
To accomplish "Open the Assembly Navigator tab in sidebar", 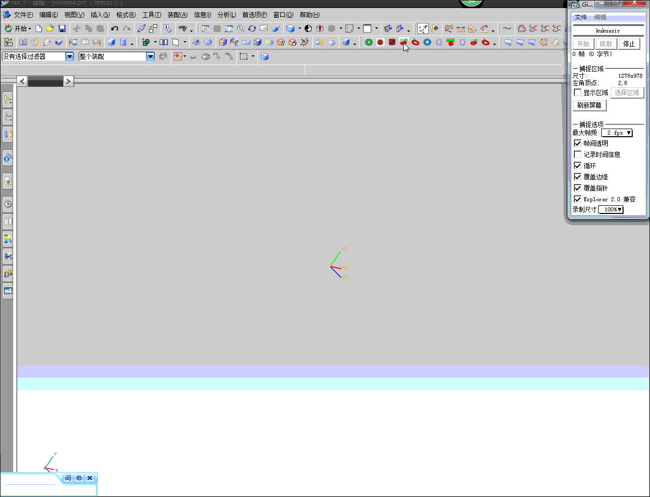I will point(8,100).
